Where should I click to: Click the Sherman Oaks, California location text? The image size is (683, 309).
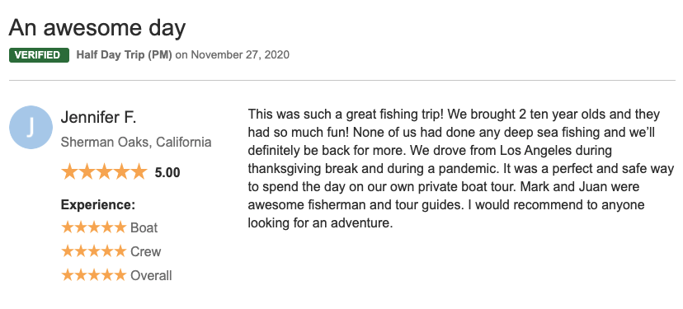click(x=136, y=143)
